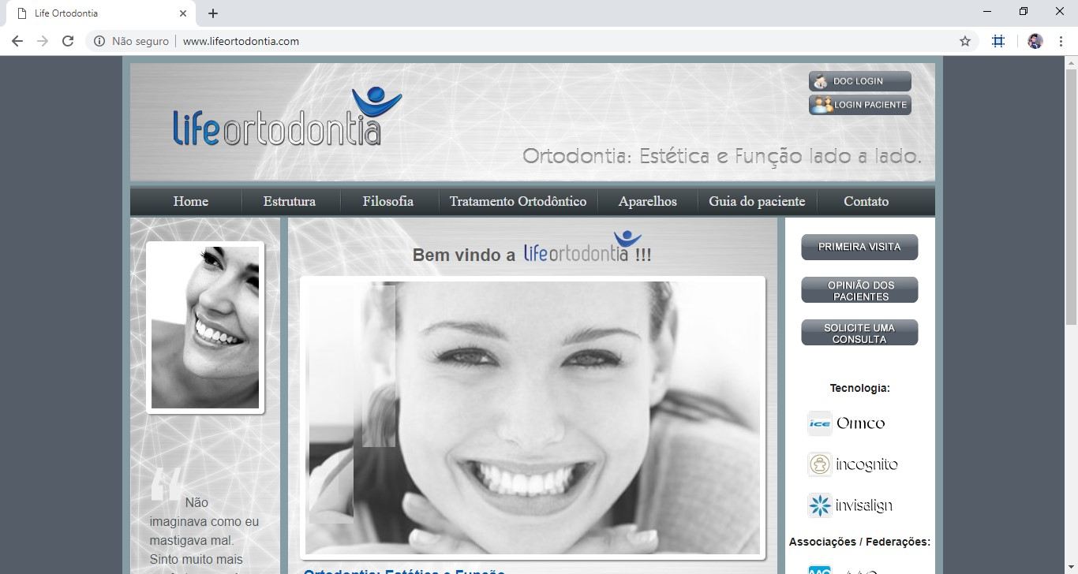Reload the current page

tap(68, 41)
